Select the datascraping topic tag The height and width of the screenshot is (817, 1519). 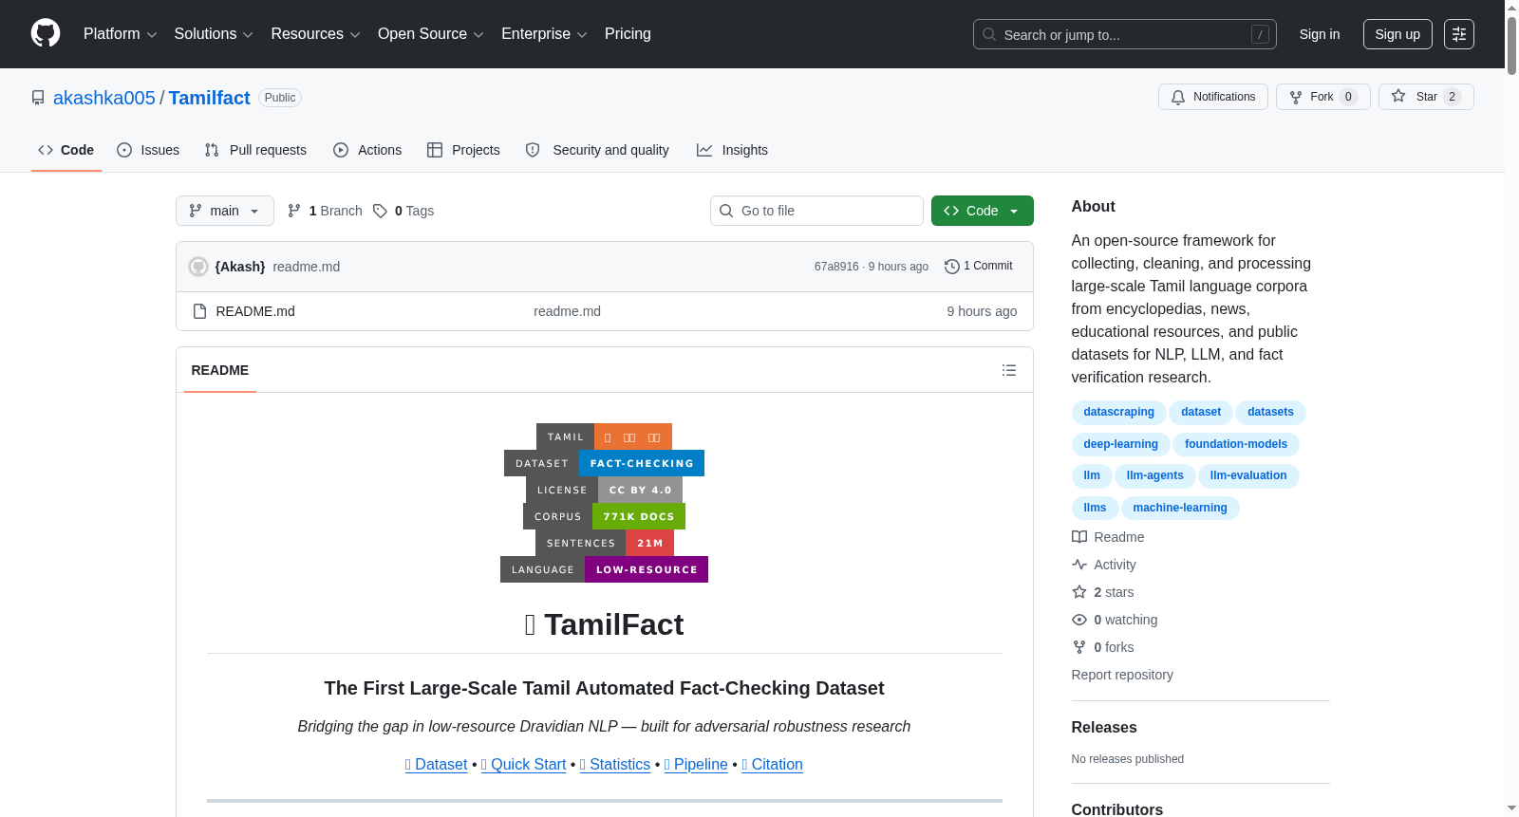1119,412
